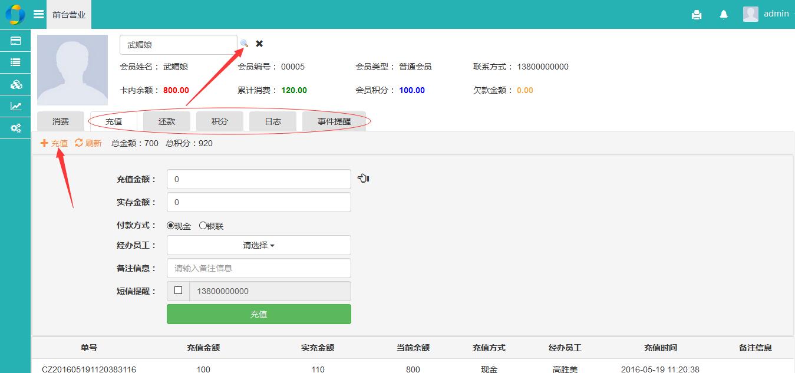Click the hamburger menu icon
Image resolution: width=795 pixels, height=373 pixels.
coord(39,14)
